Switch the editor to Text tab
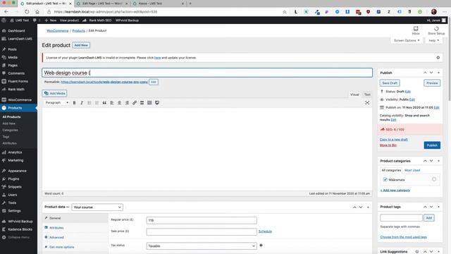451x254 pixels. [367, 95]
